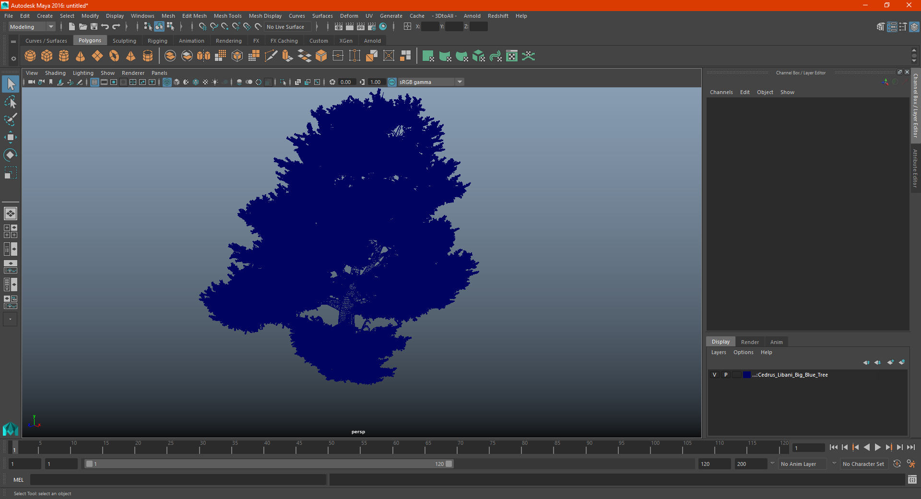The height and width of the screenshot is (499, 921).
Task: Open the Channels menu
Action: (x=721, y=92)
